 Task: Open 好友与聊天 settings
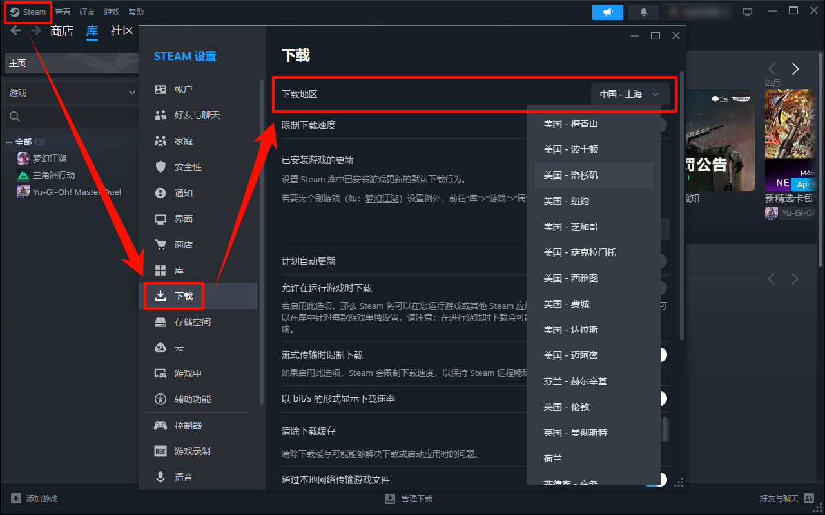(x=198, y=115)
